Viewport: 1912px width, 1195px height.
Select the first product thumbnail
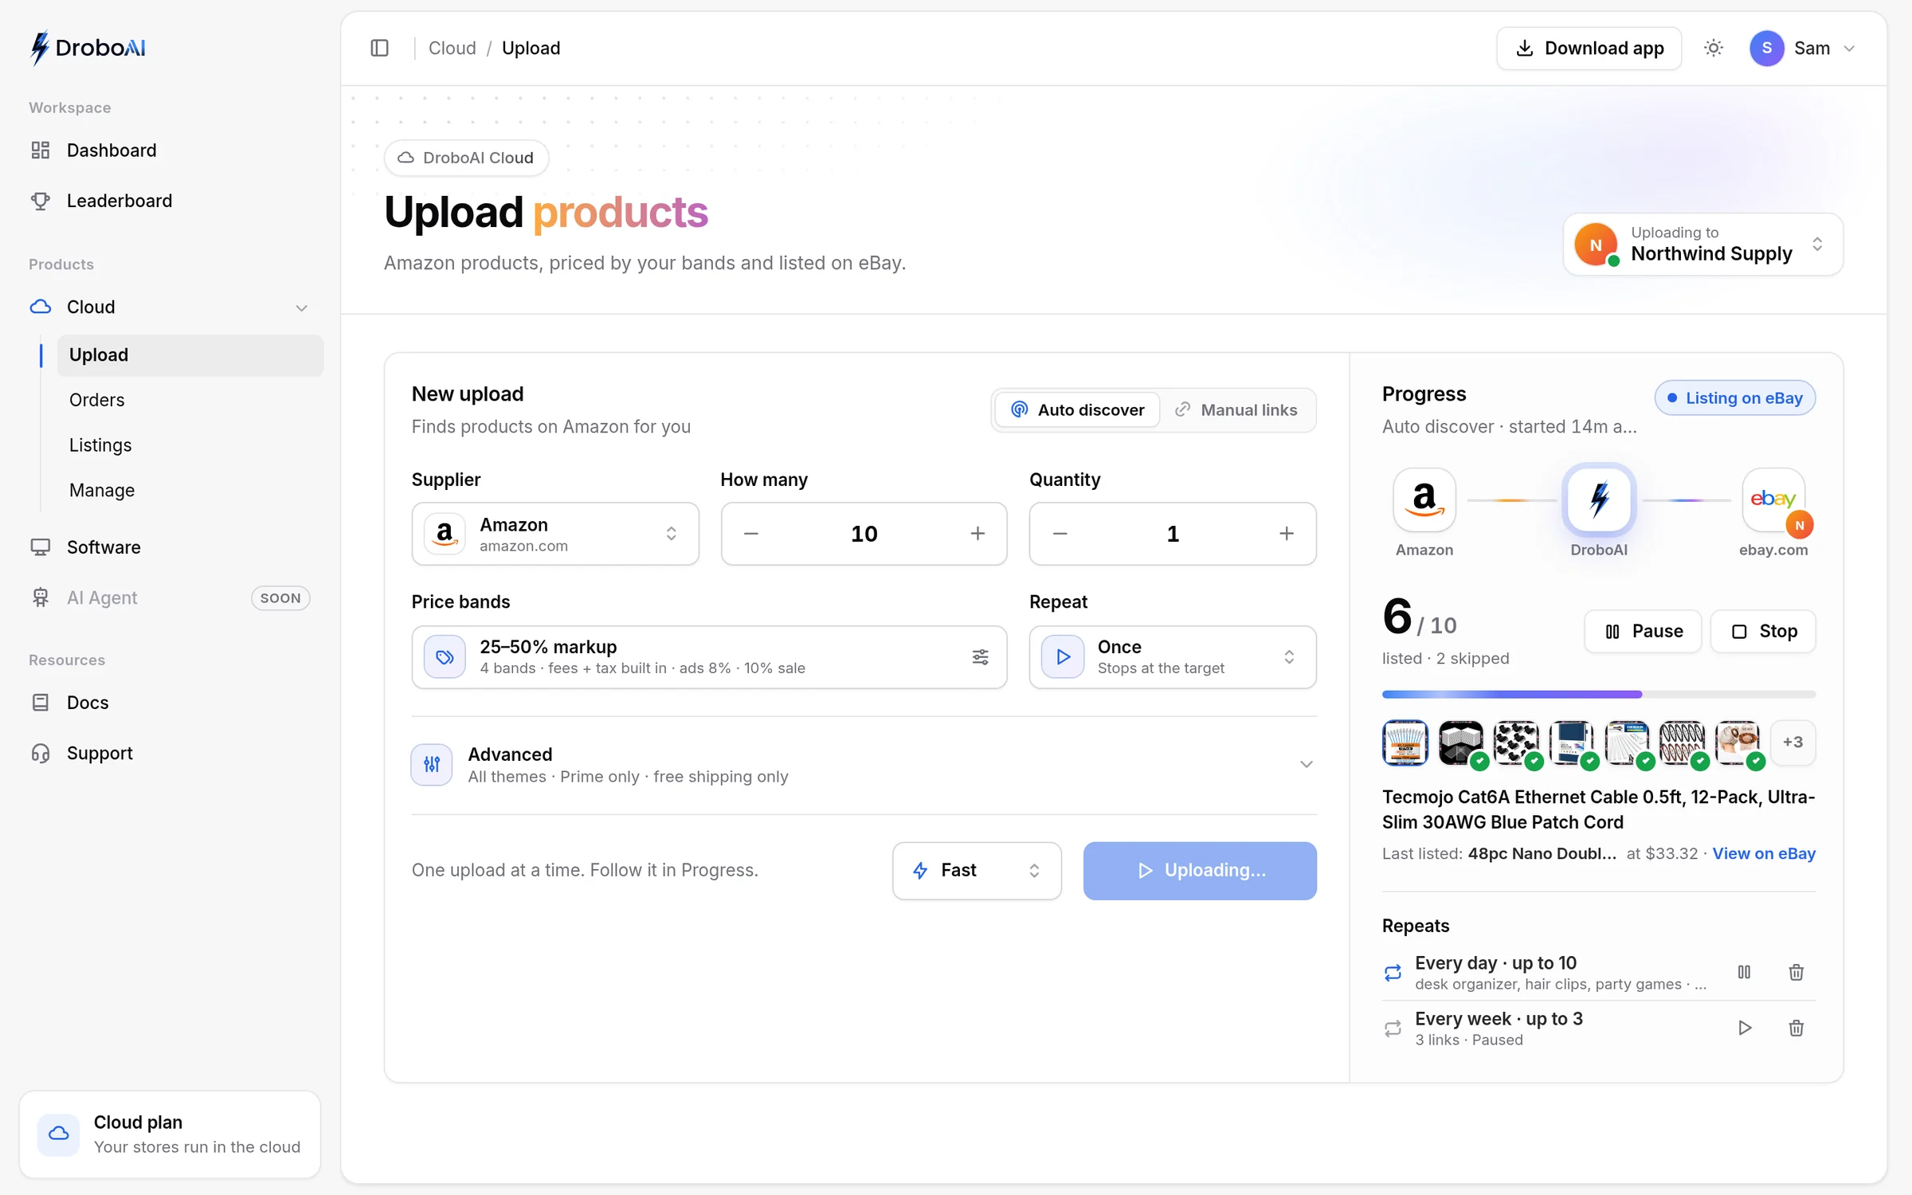(x=1405, y=742)
